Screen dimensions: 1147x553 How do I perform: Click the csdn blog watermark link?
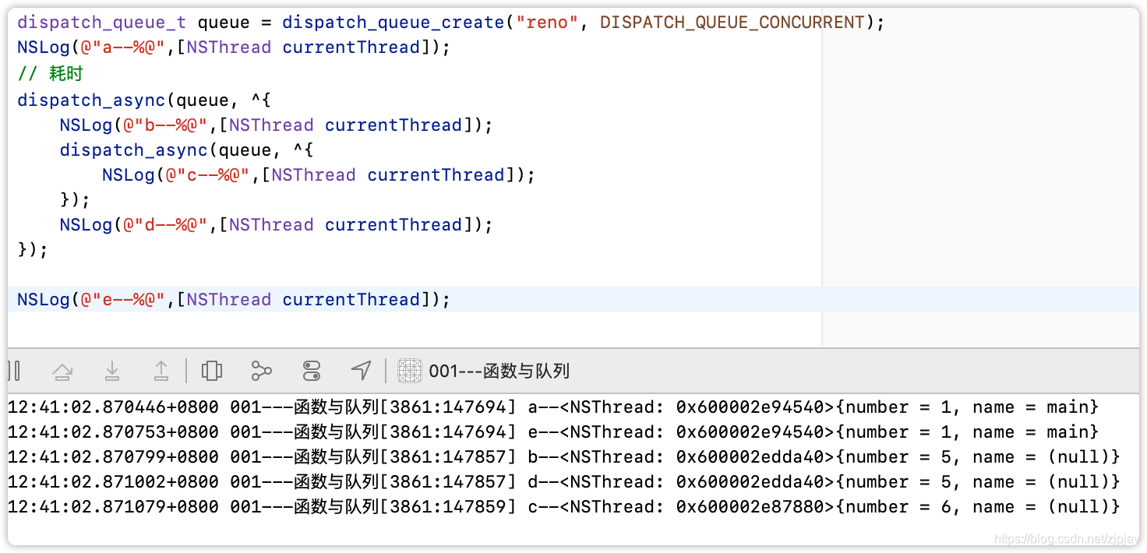[x=1065, y=539]
